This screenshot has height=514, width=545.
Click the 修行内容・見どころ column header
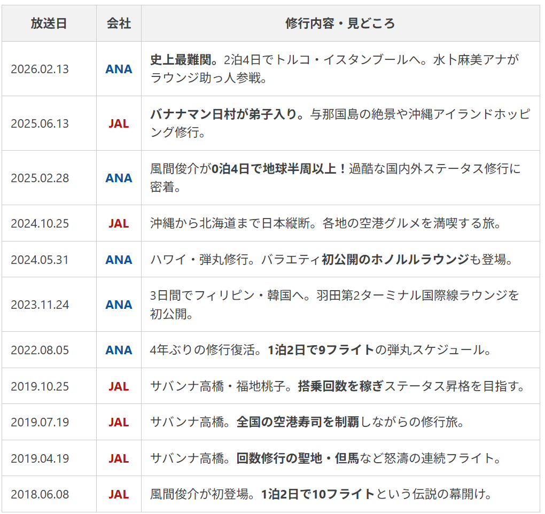340,24
